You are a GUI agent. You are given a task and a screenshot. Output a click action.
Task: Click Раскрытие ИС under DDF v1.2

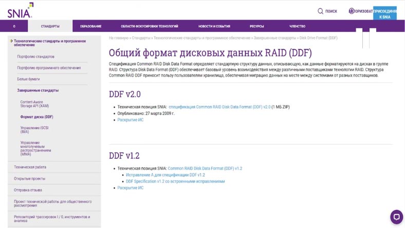coord(130,188)
